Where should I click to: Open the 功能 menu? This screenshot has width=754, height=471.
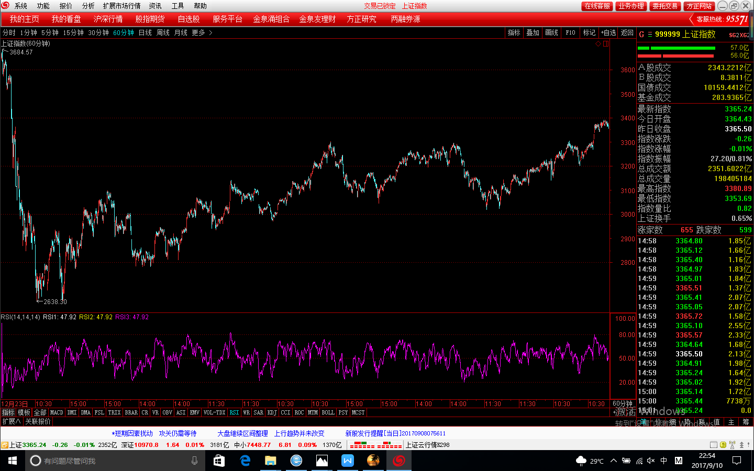point(43,6)
